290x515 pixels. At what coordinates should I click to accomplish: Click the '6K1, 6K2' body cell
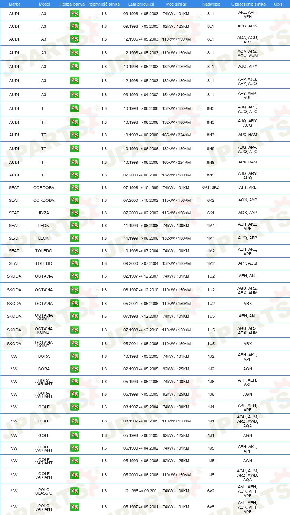pos(211,188)
